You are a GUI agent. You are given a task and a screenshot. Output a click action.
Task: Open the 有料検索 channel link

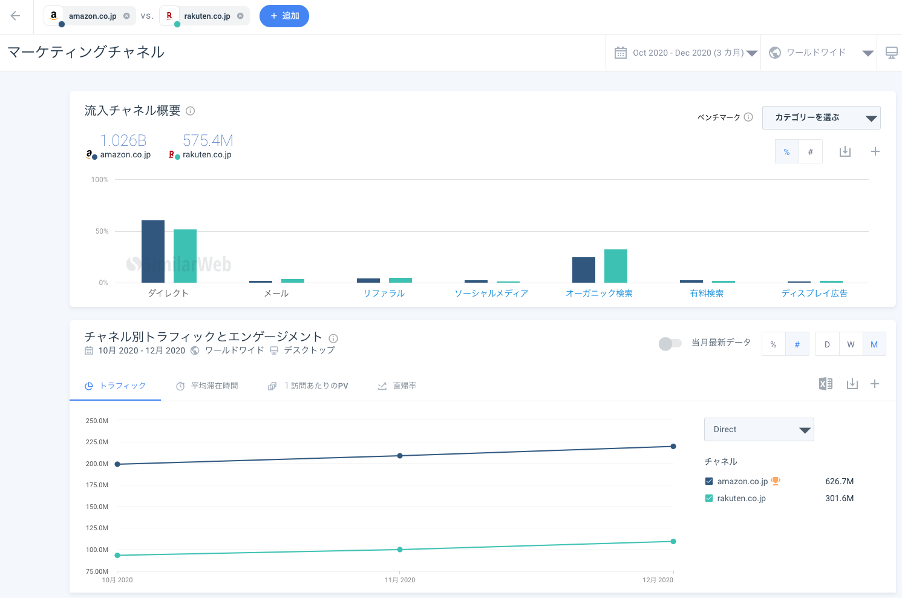(707, 293)
